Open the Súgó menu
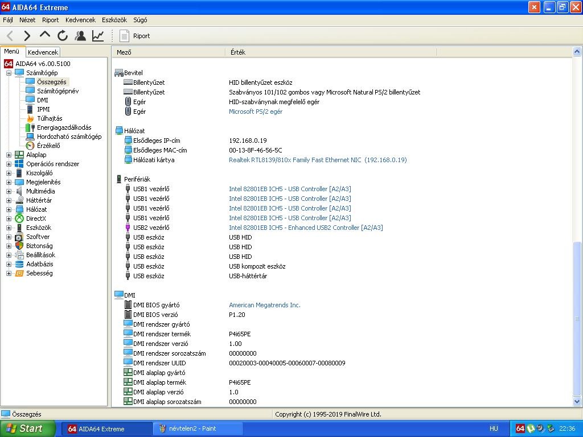The image size is (583, 437). 140,20
